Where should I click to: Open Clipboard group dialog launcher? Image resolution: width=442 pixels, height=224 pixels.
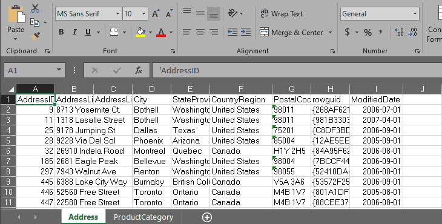[x=47, y=51]
